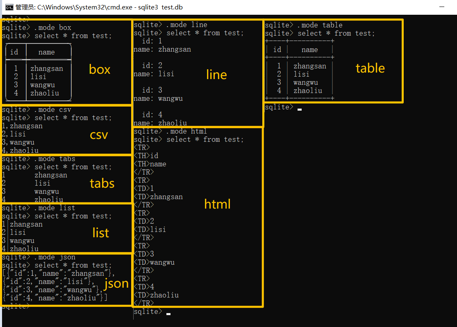Click 'lisi' in the table-mode output

[301, 74]
